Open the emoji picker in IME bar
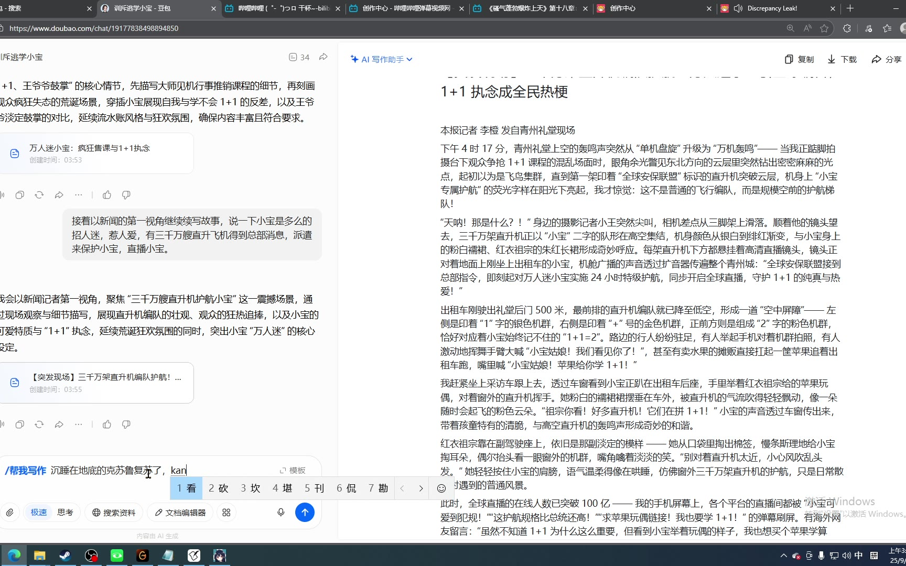The width and height of the screenshot is (906, 566). (441, 488)
